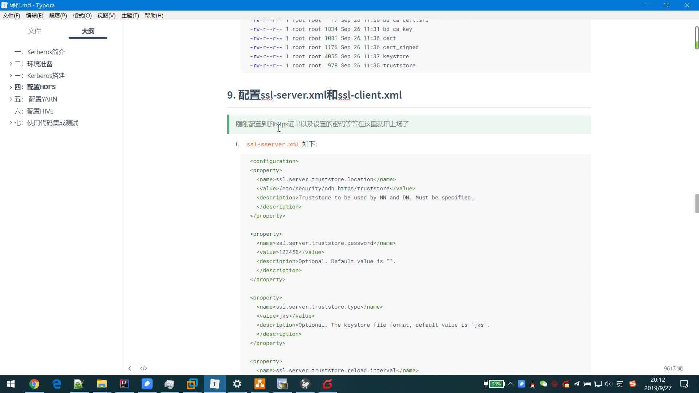Toggle English input language indicator

pyautogui.click(x=620, y=384)
